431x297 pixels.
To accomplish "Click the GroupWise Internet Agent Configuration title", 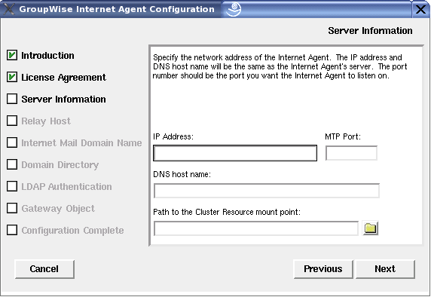I will click(117, 9).
